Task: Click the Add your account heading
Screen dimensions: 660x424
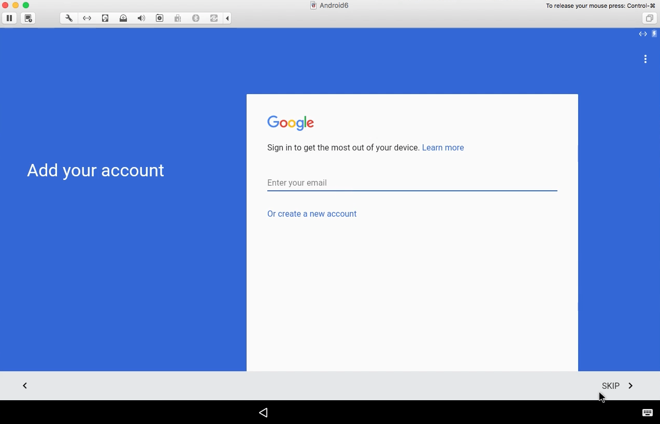Action: click(95, 170)
